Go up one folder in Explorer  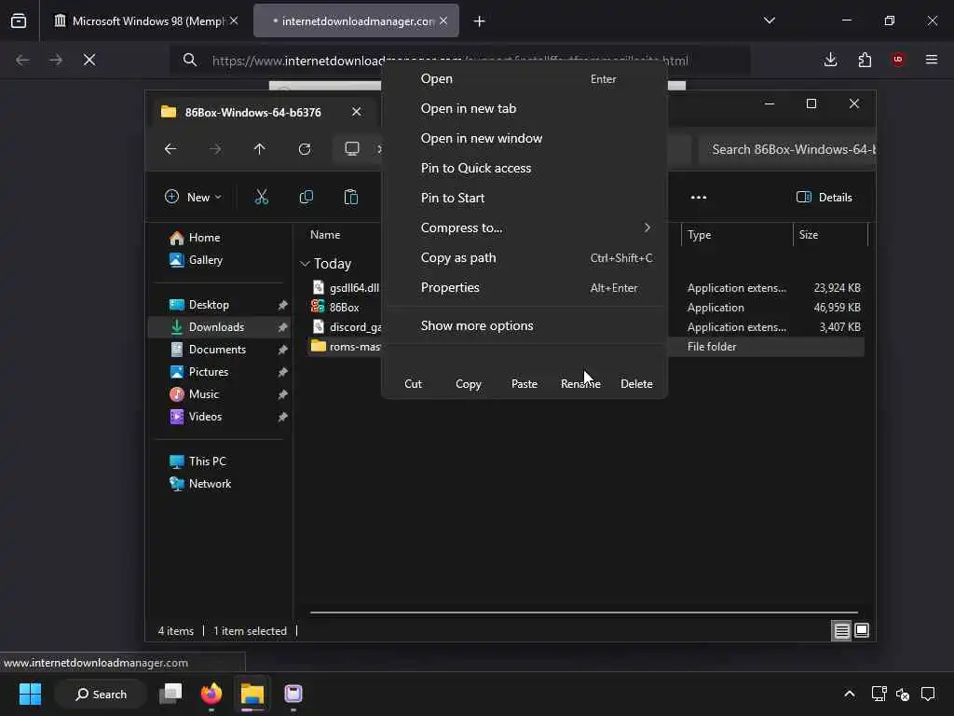point(259,149)
